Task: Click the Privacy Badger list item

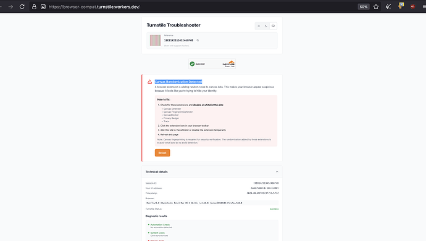Action: 171,118
